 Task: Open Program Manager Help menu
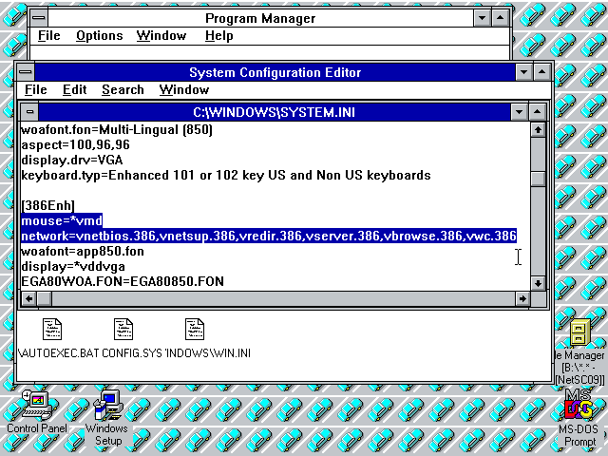pyautogui.click(x=219, y=36)
